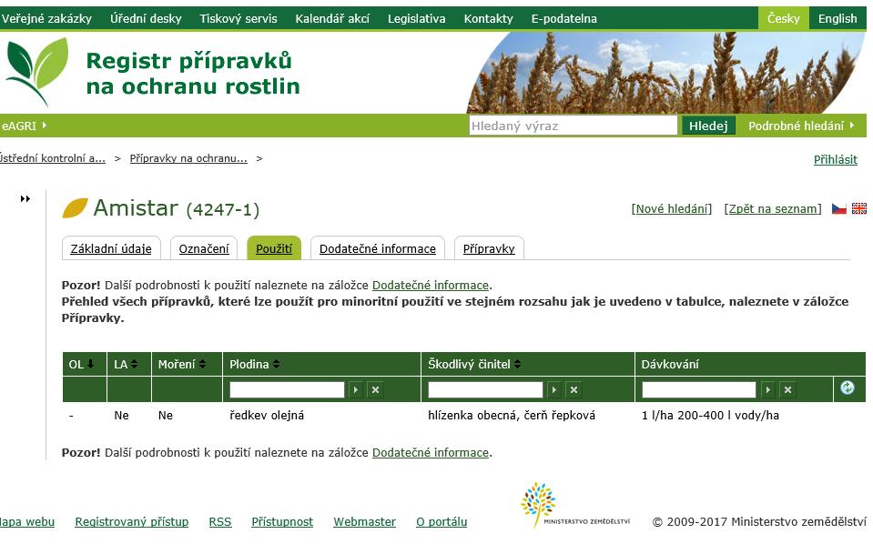Open the Přípravky na ochranu... breadcrumb
This screenshot has height=554, width=873.
tap(188, 158)
